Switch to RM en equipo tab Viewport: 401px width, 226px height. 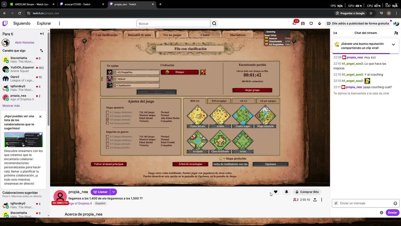[219, 101]
